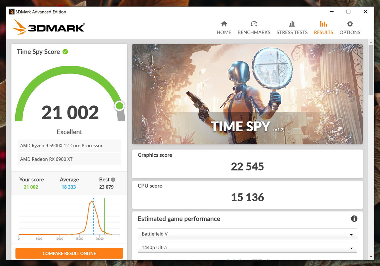Viewport: 380px width, 266px height.
Task: Click the Best 23 079 value
Action: click(106, 187)
